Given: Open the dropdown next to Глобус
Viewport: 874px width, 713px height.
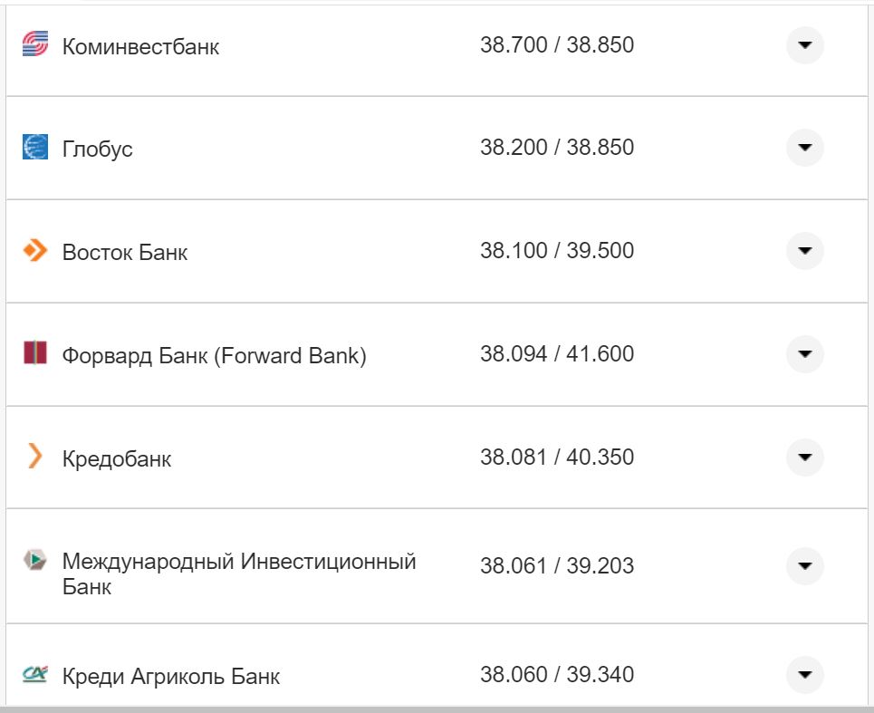Looking at the screenshot, I should (804, 148).
